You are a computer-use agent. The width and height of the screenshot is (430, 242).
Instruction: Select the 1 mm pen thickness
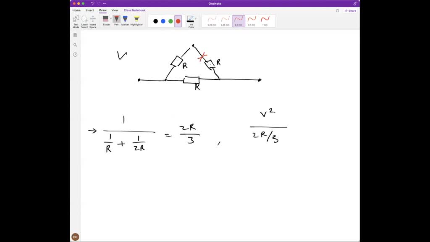pos(266,20)
